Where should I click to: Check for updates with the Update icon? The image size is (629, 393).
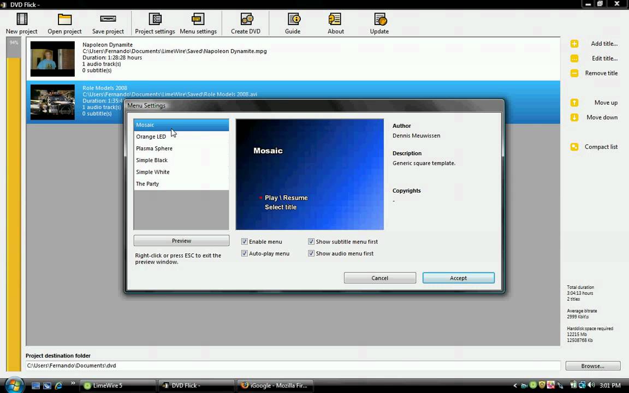click(379, 23)
